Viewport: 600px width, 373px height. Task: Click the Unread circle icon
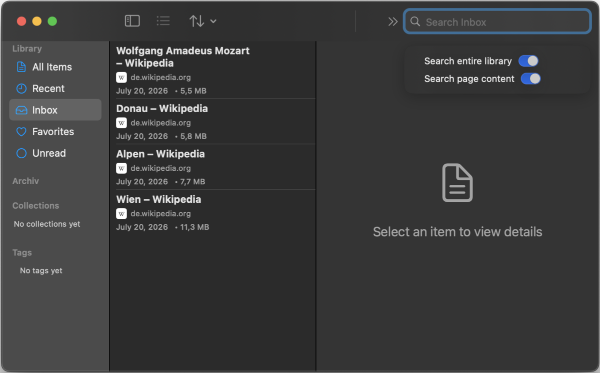click(21, 153)
